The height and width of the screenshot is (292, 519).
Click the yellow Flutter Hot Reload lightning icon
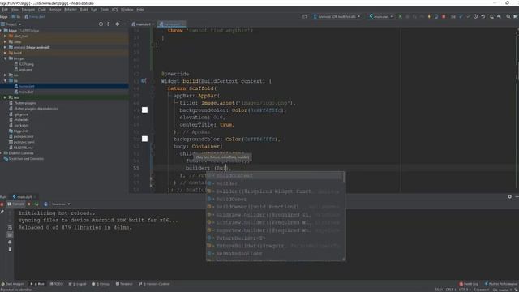coord(429,16)
